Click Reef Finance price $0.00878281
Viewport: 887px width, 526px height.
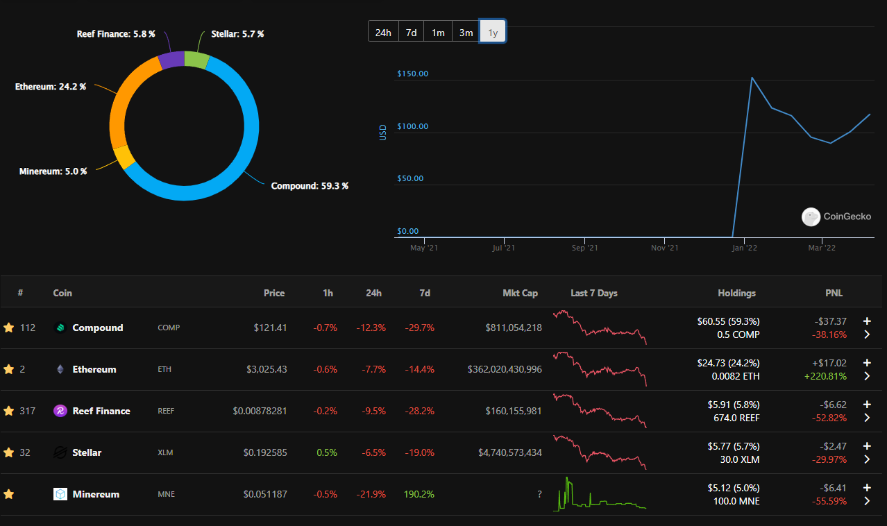[x=260, y=411]
